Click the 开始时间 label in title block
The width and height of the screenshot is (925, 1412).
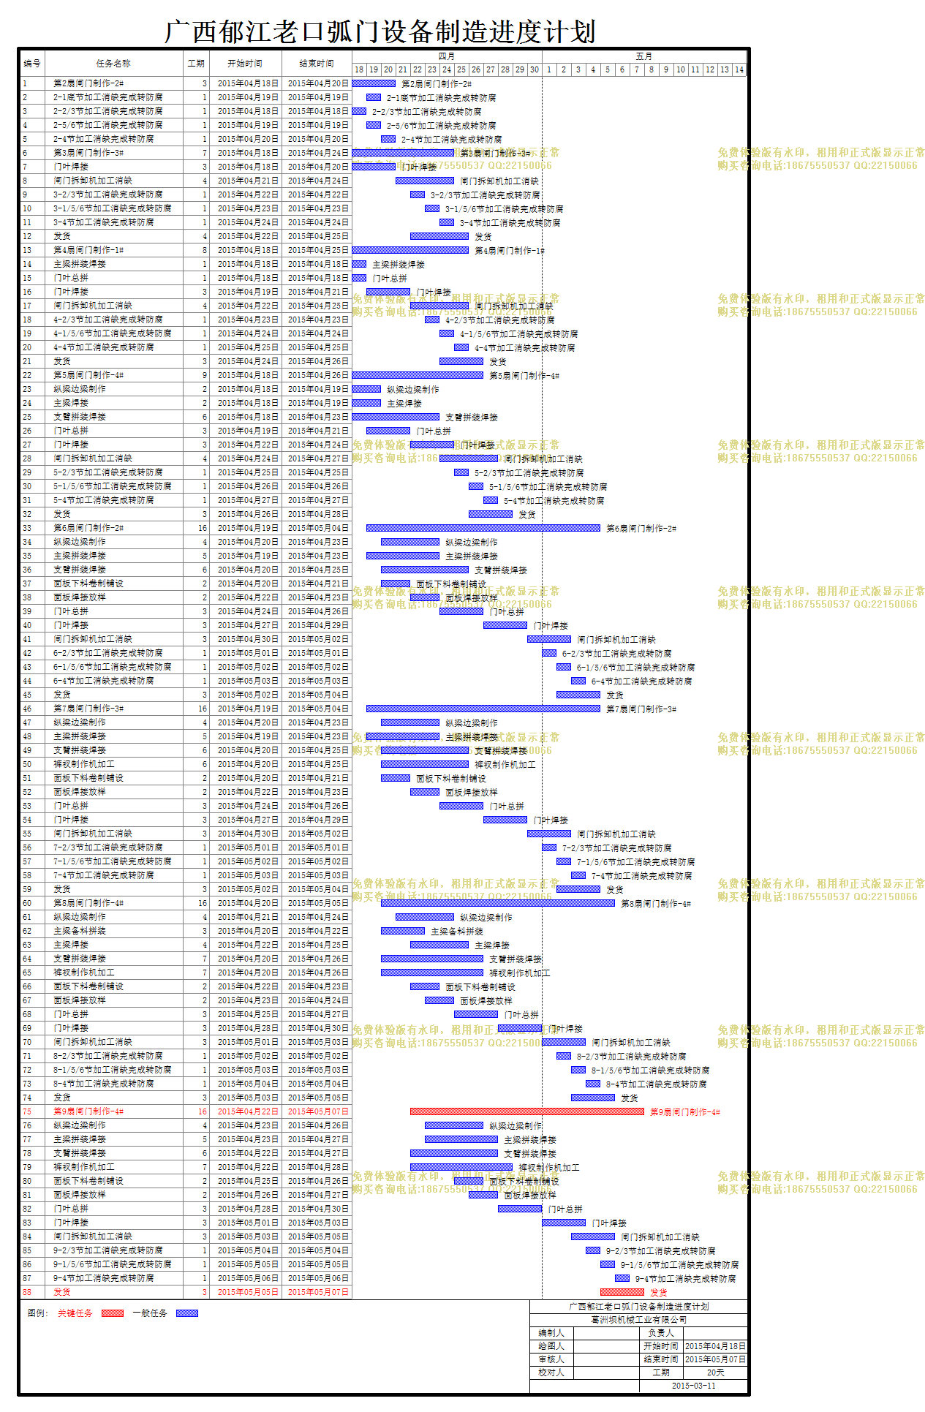click(661, 1346)
